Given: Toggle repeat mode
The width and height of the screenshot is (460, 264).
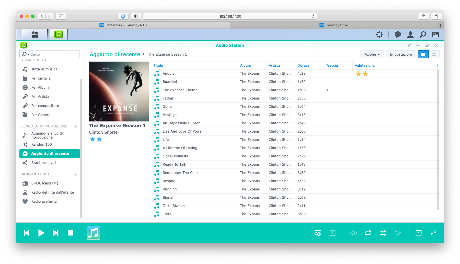Looking at the screenshot, I should pos(368,233).
